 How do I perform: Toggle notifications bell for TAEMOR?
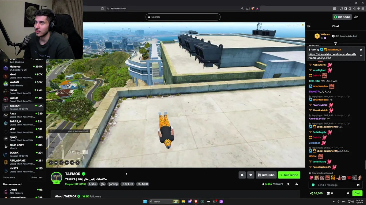242,175
